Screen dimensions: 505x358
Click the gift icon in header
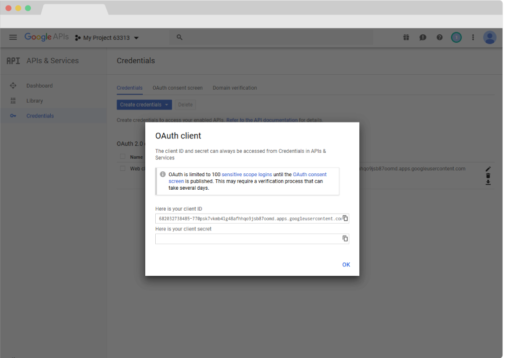click(x=406, y=37)
